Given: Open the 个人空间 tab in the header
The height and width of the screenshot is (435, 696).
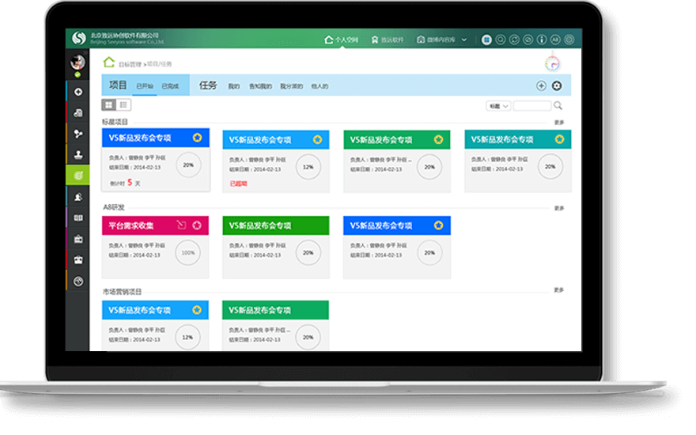Looking at the screenshot, I should [342, 40].
